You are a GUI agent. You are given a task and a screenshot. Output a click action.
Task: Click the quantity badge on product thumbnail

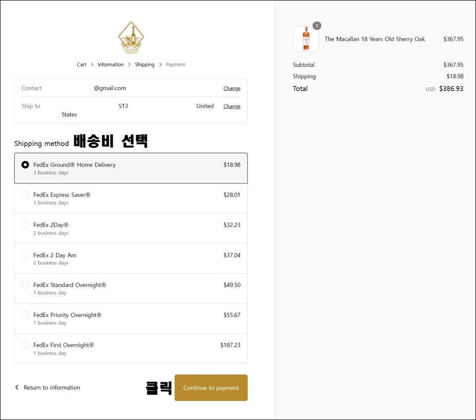[x=317, y=26]
